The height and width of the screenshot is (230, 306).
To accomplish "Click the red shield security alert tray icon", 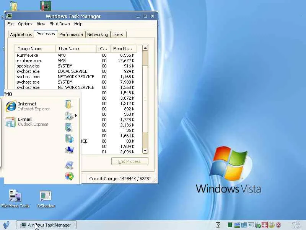I will point(278,225).
